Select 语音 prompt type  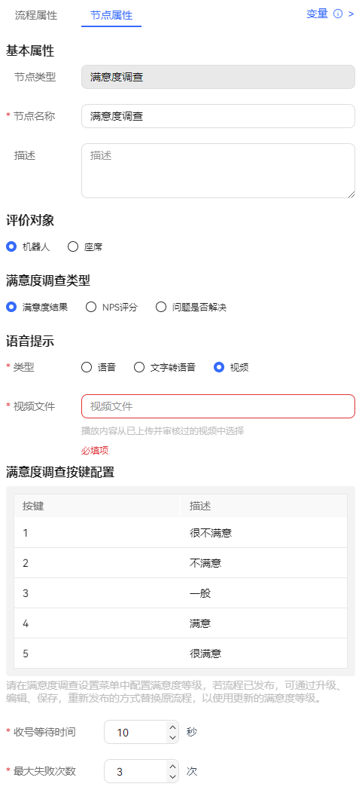coord(87,368)
